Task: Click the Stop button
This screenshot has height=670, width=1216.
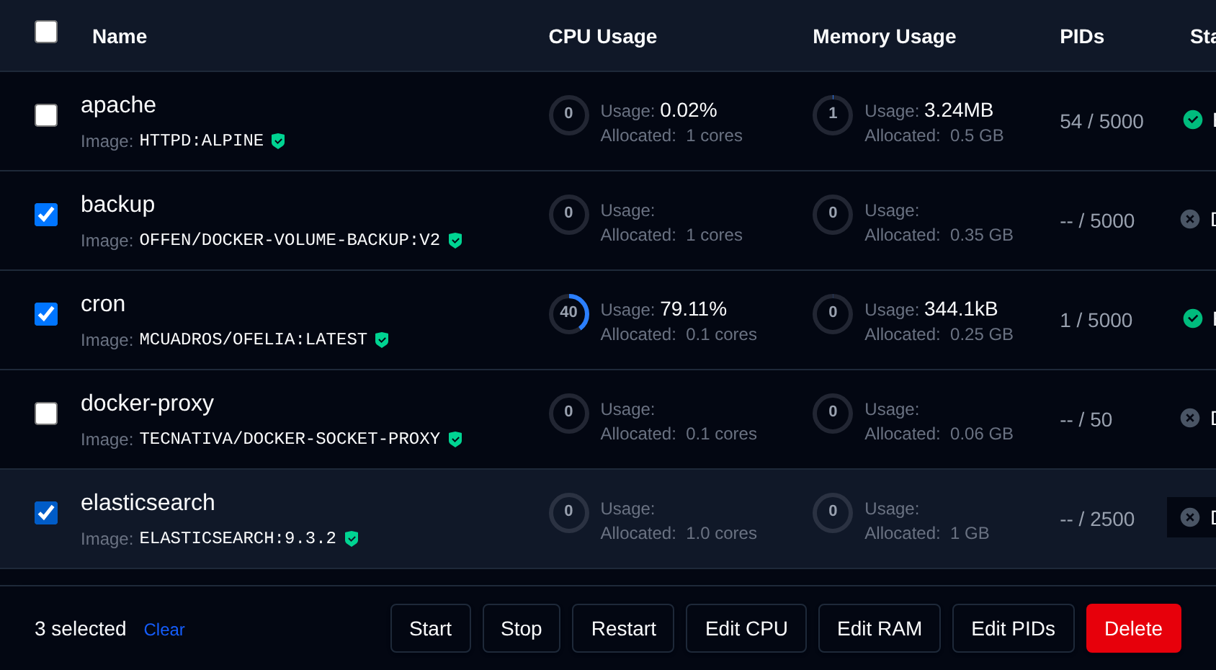Action: coord(522,628)
